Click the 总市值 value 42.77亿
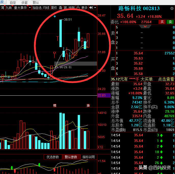The width and height of the screenshot is (175, 174). point(136,121)
